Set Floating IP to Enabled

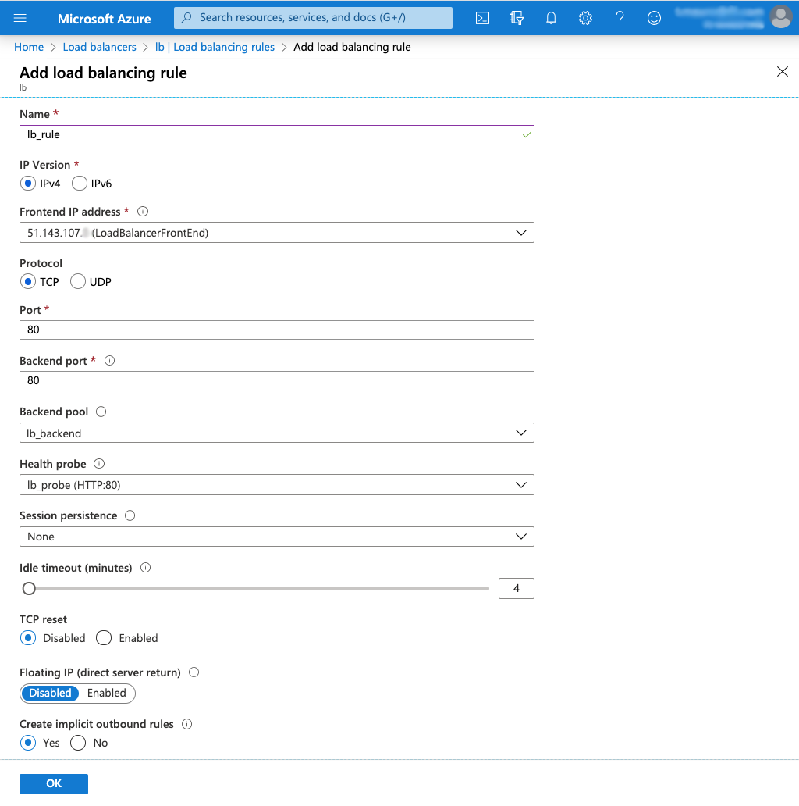pos(107,693)
